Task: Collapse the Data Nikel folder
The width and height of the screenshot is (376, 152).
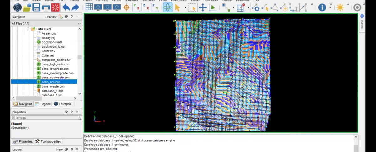Action: (x=28, y=29)
